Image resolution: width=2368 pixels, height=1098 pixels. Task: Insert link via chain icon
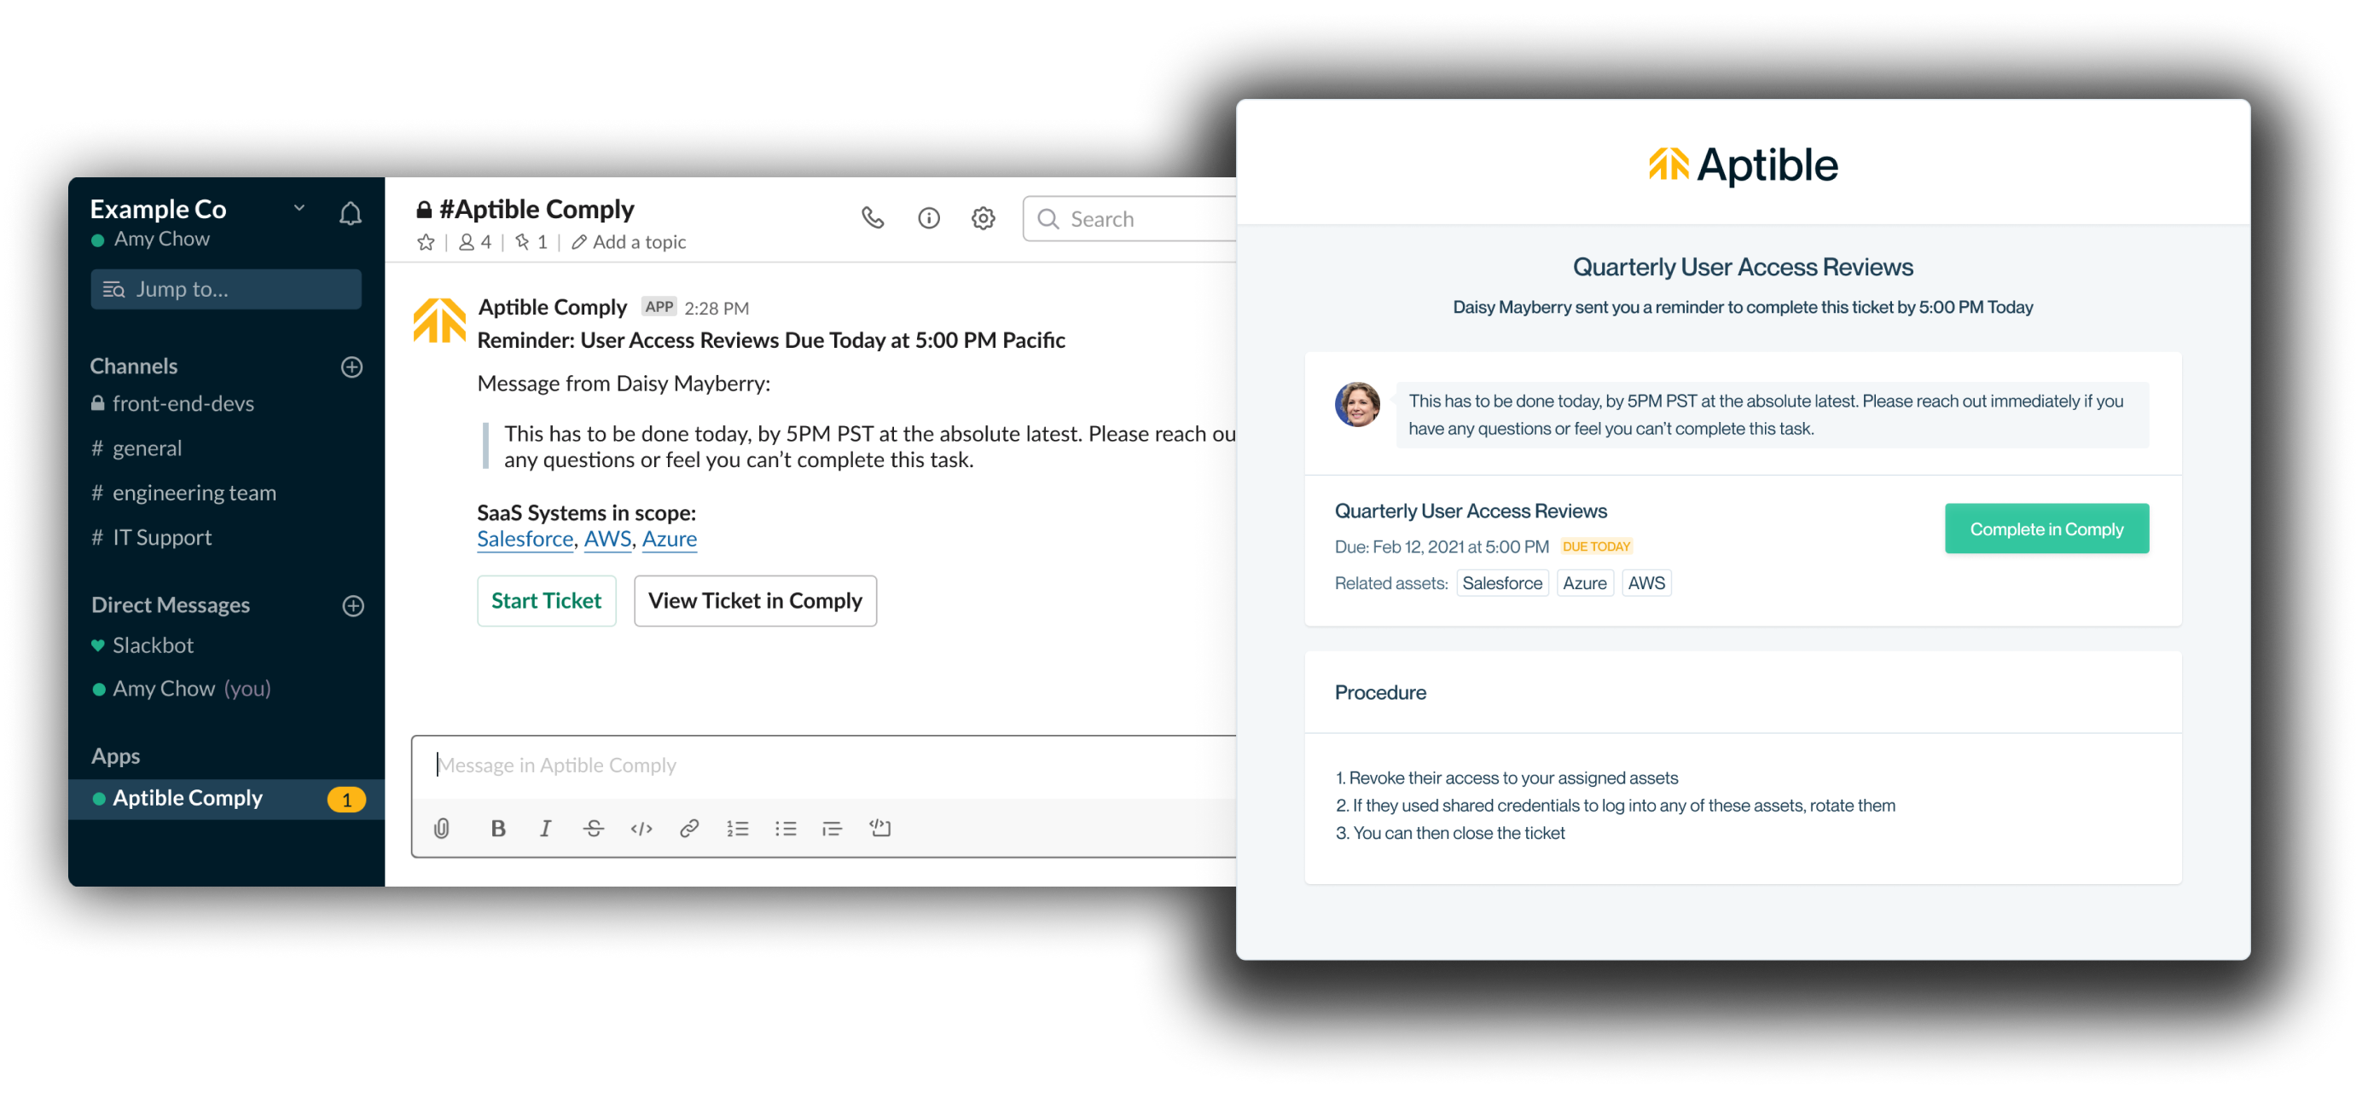click(688, 829)
